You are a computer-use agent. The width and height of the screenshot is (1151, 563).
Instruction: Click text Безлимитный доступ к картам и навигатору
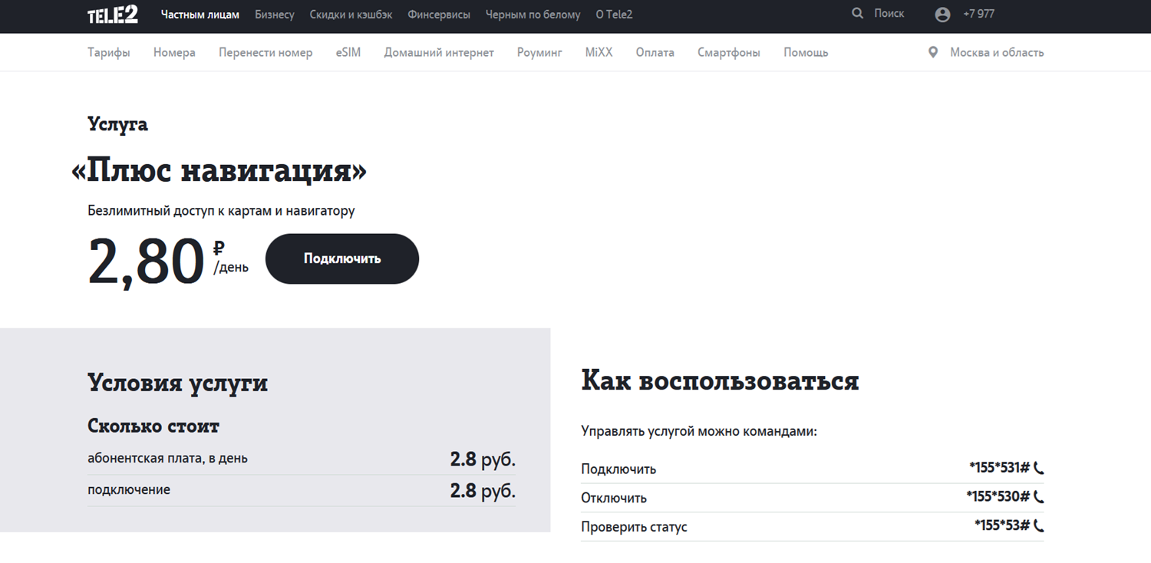(x=221, y=210)
